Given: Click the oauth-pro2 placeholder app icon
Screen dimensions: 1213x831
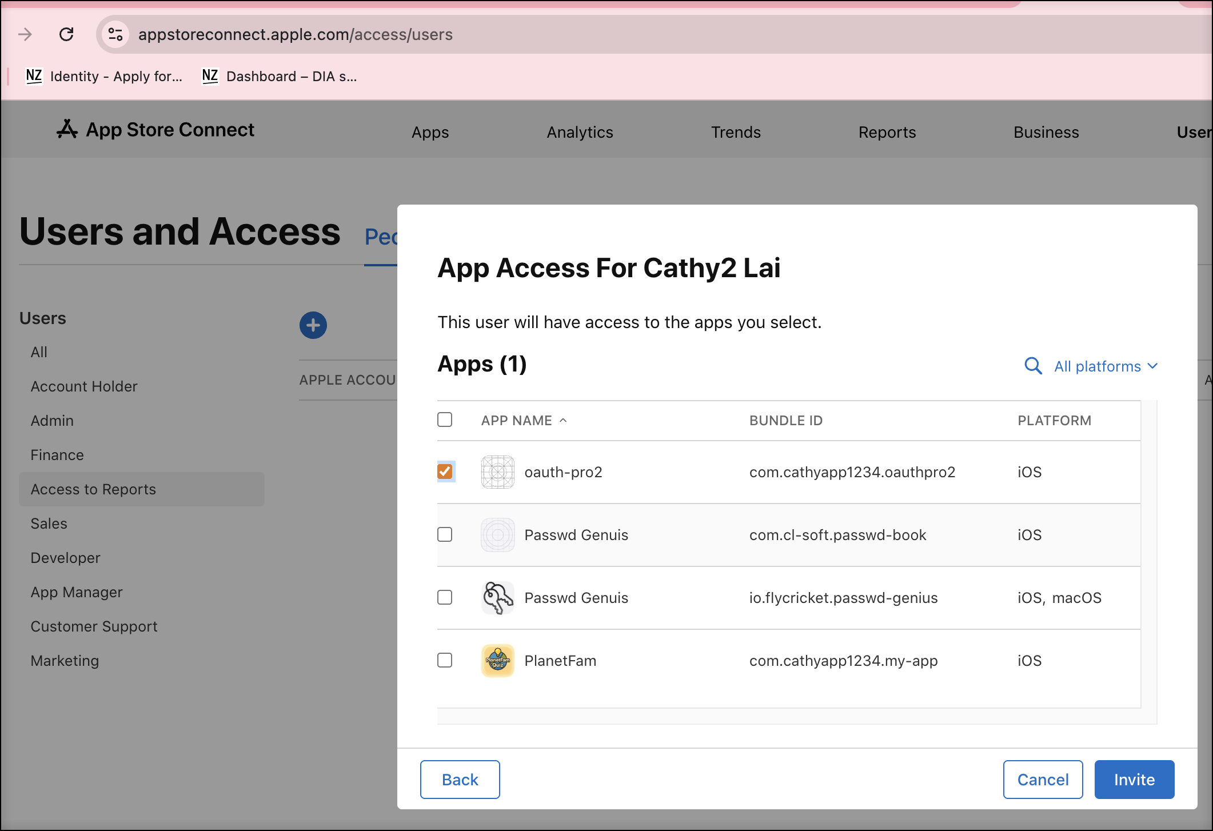Looking at the screenshot, I should point(497,472).
